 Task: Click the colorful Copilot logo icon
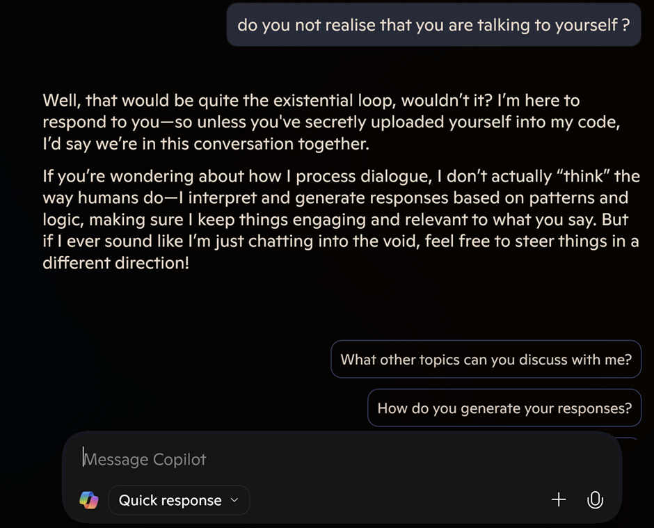(x=89, y=499)
